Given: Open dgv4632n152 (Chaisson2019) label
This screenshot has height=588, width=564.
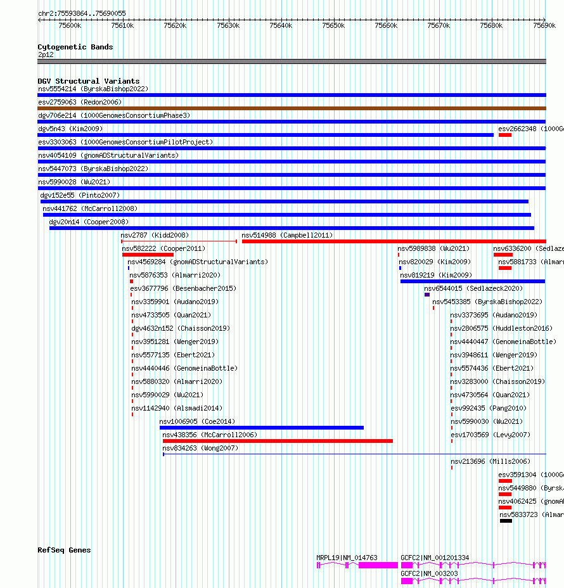Looking at the screenshot, I should pyautogui.click(x=181, y=328).
